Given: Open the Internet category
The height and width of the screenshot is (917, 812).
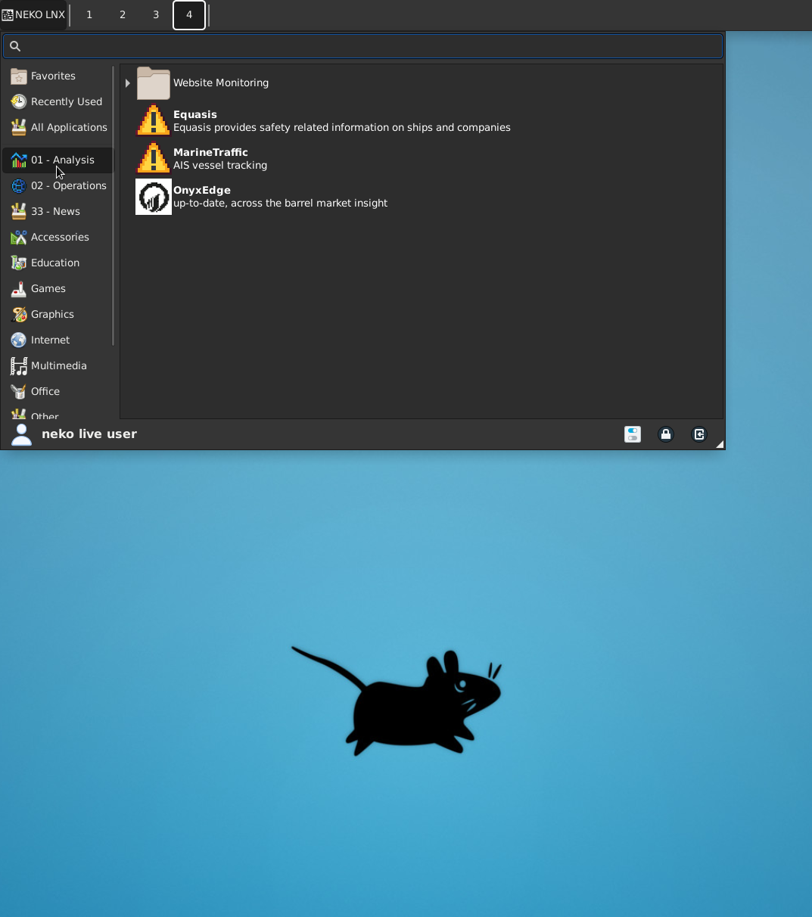Looking at the screenshot, I should [58, 340].
